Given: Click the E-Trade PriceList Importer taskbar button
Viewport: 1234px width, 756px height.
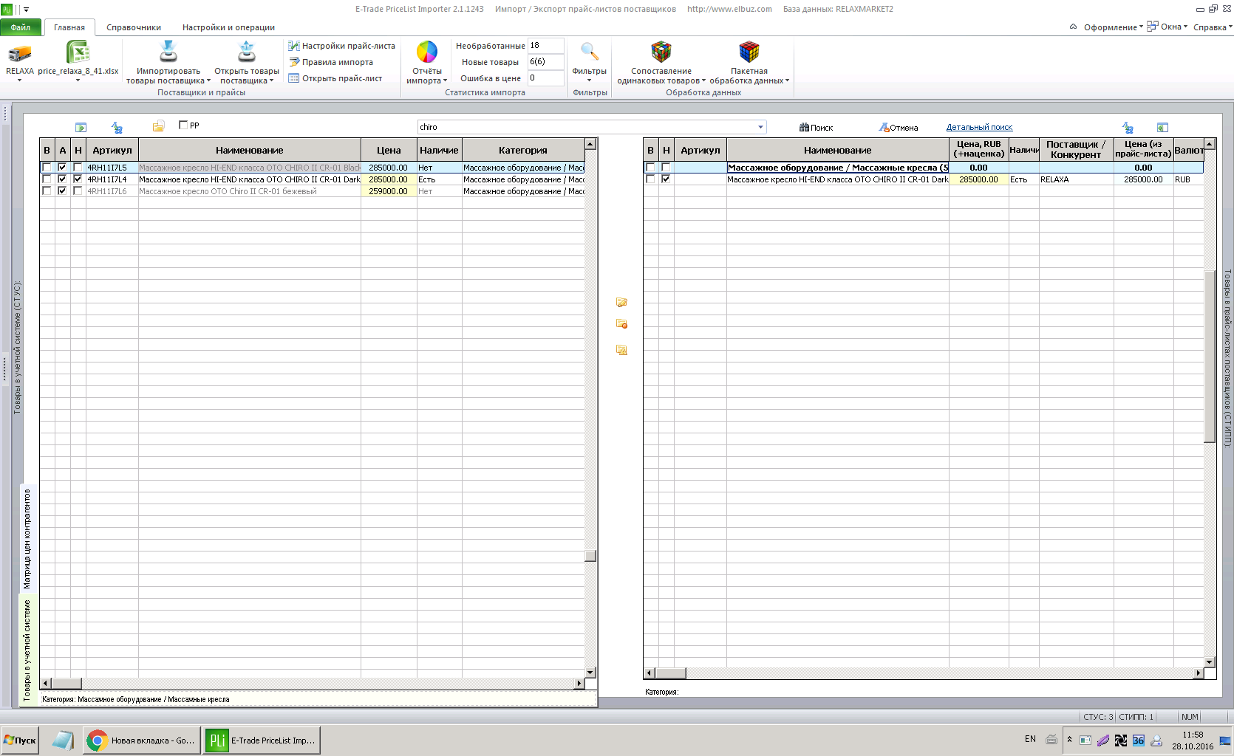Looking at the screenshot, I should 262,740.
